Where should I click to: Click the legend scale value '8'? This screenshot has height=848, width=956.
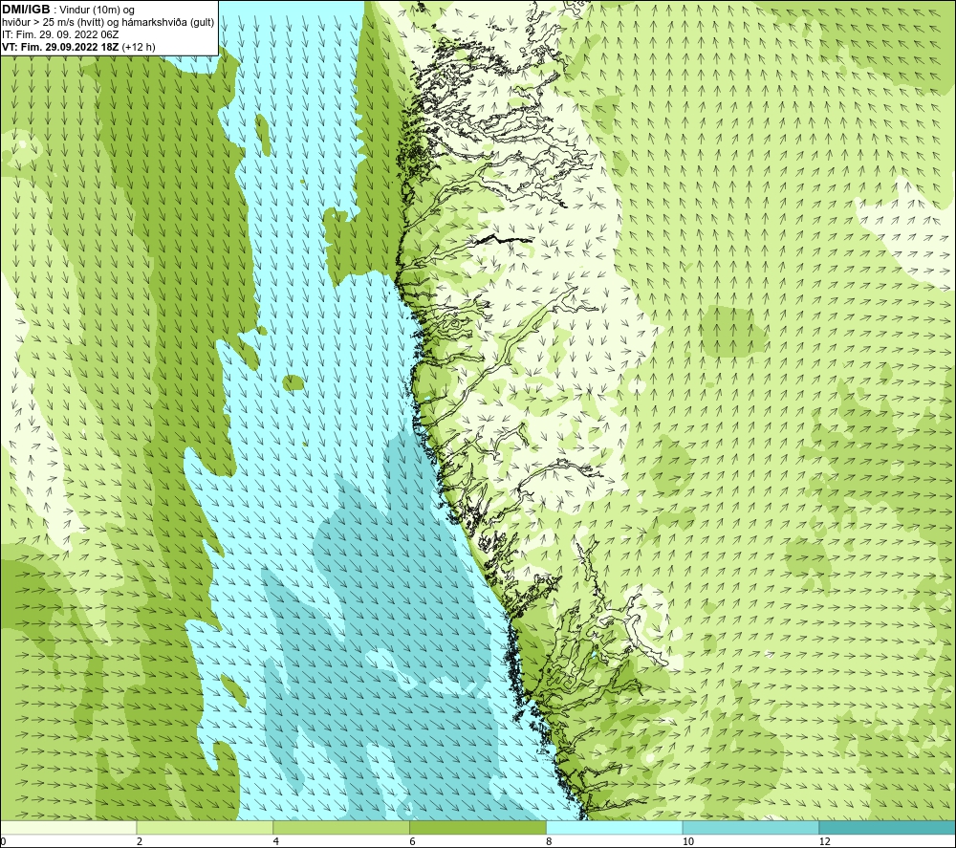(x=550, y=842)
